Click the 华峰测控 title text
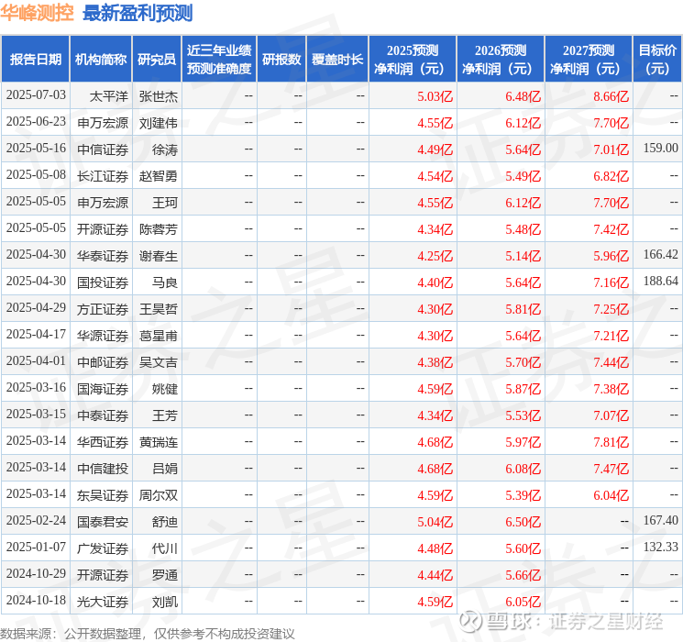This screenshot has width=683, height=642. (37, 13)
